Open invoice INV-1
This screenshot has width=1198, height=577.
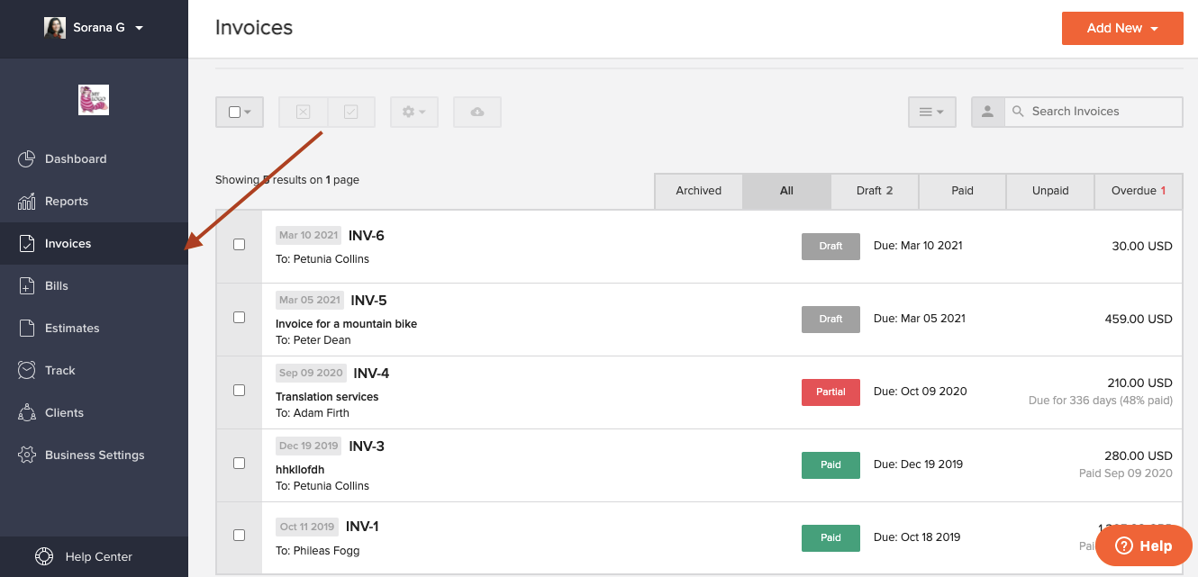[x=362, y=527]
